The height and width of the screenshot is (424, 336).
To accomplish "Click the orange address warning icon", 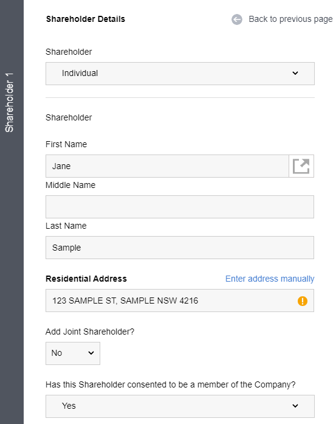I will tap(302, 301).
